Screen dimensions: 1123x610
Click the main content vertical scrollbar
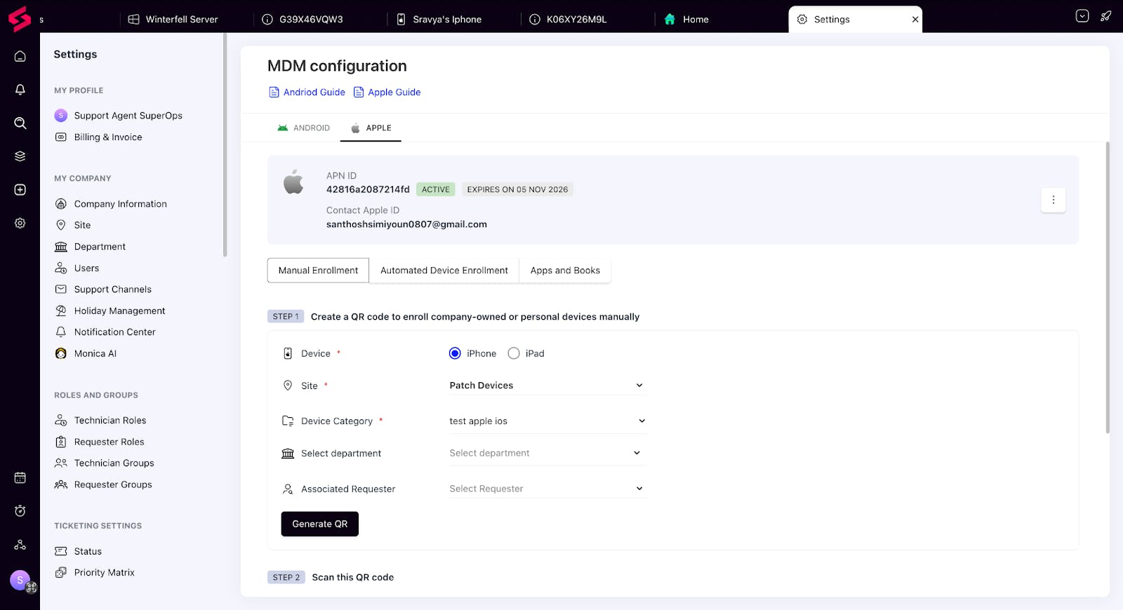point(1108,287)
